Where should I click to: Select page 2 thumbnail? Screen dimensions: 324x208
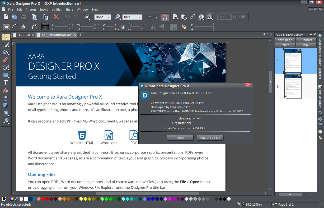(293, 86)
